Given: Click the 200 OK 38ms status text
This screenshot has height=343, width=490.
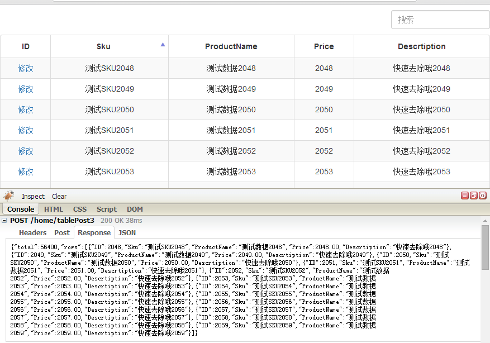Looking at the screenshot, I should (121, 221).
